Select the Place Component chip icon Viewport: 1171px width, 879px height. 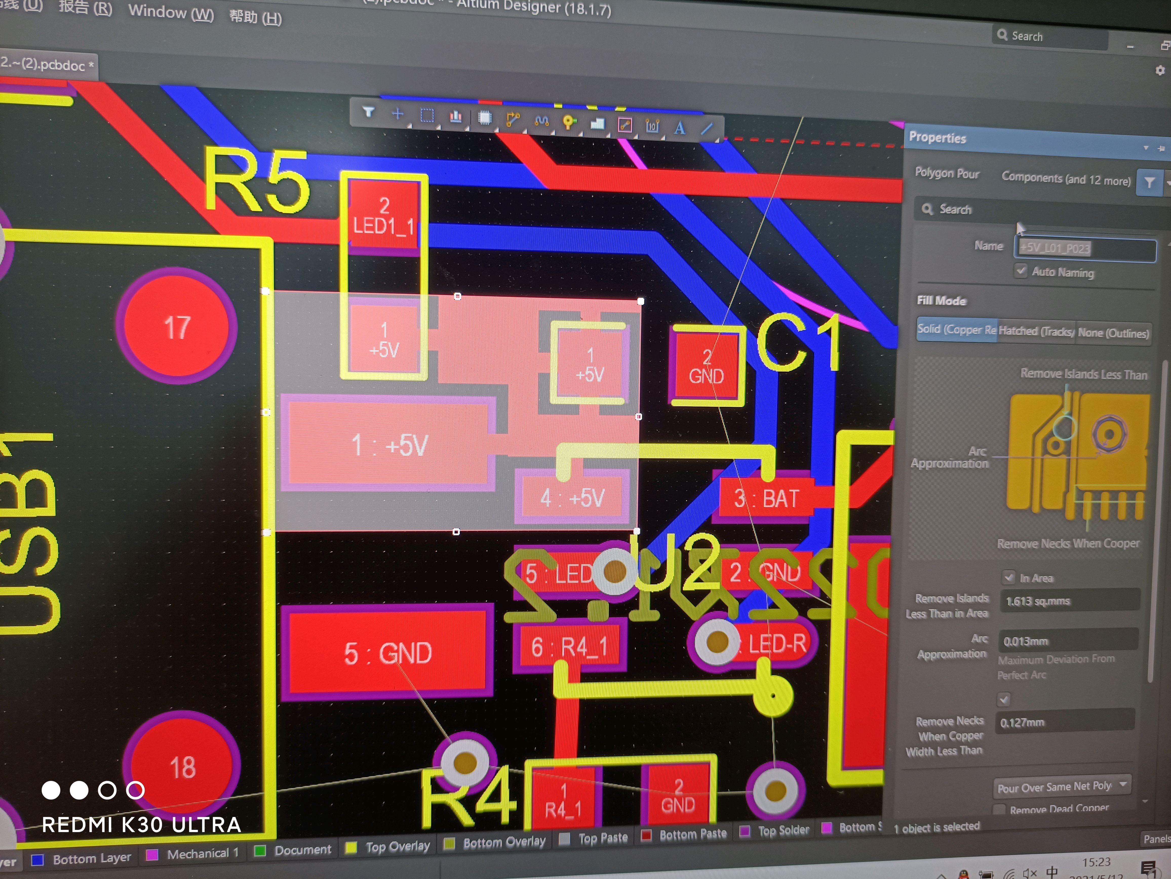tap(484, 117)
